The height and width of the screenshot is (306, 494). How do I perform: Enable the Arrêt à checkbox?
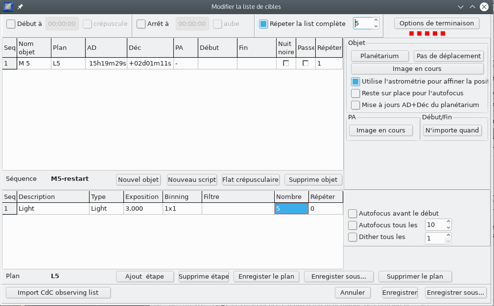[141, 24]
